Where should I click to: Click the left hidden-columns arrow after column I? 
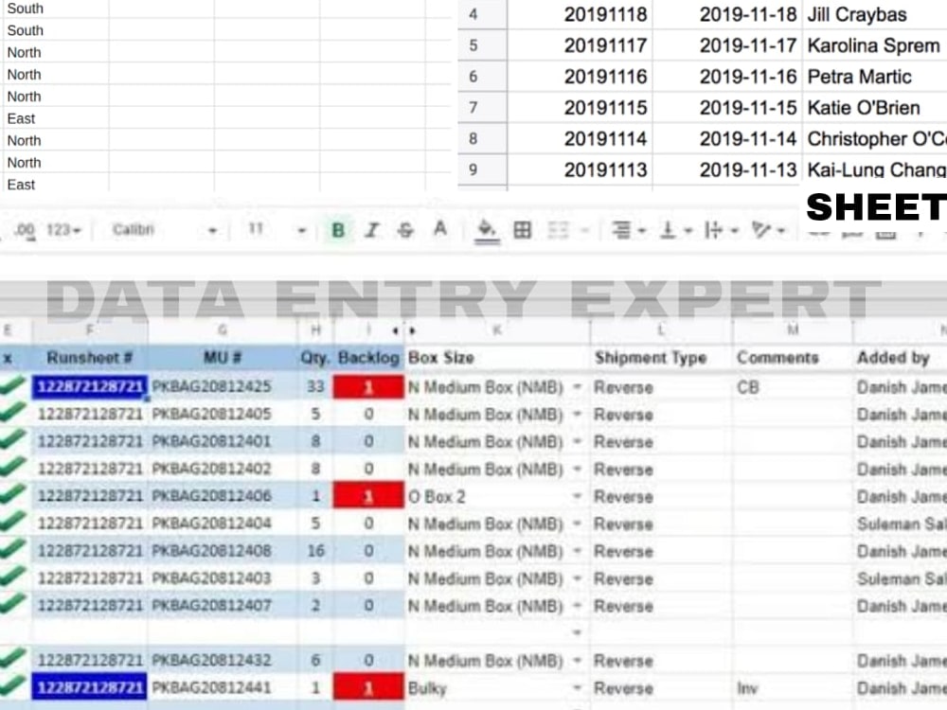tap(395, 330)
